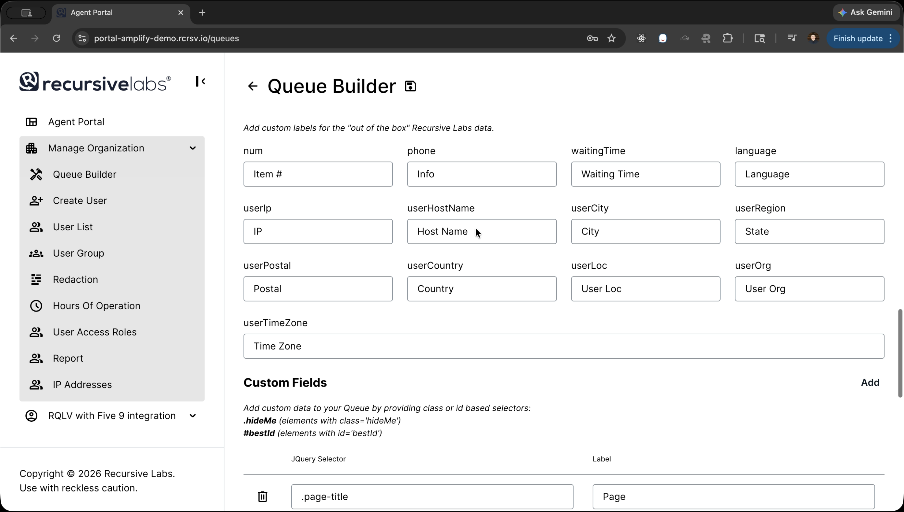Delete the .page-title custom field row

pos(263,496)
